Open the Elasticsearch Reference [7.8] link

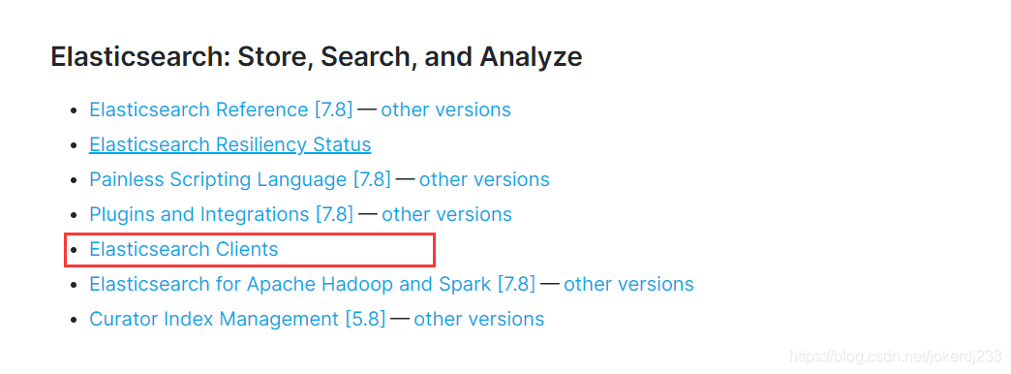tap(221, 109)
